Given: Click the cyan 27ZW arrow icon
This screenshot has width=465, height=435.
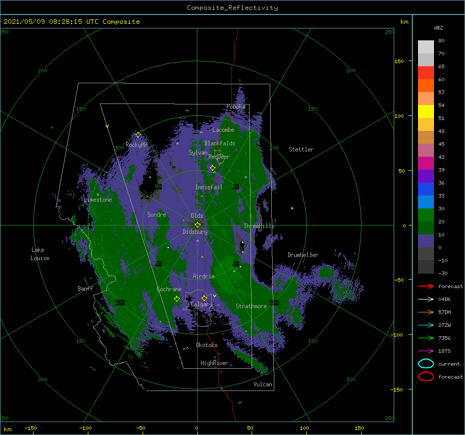Looking at the screenshot, I should (426, 325).
